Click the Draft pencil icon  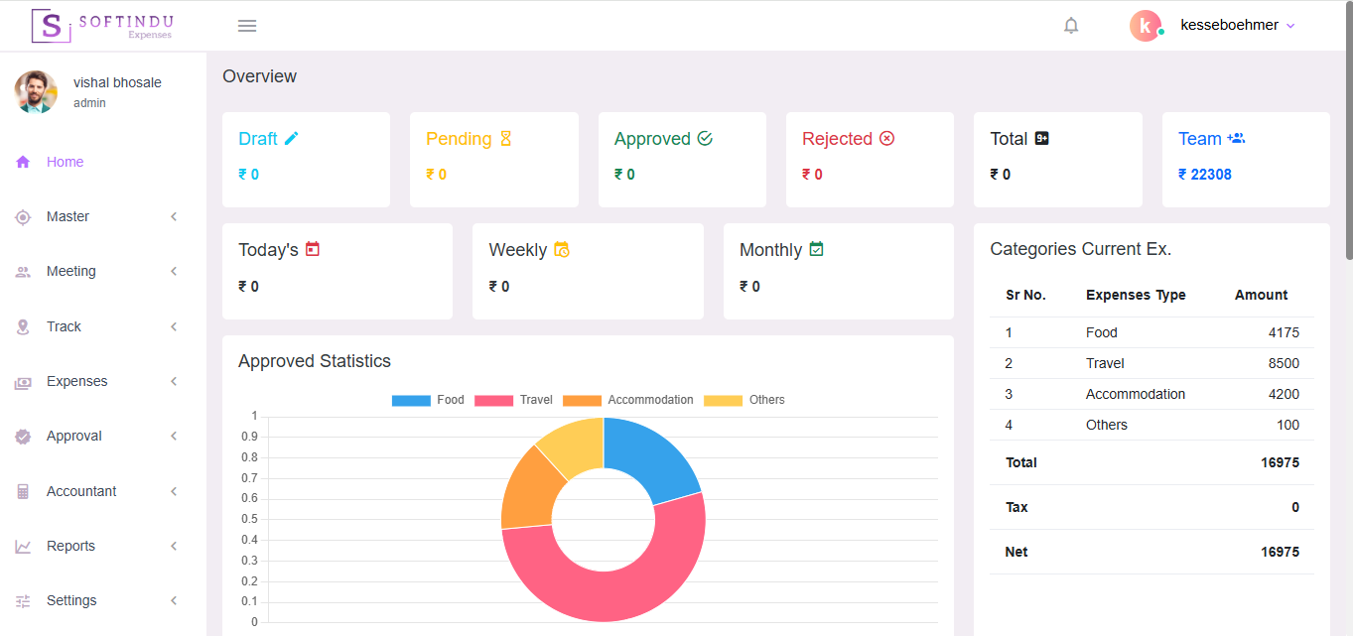pyautogui.click(x=291, y=139)
